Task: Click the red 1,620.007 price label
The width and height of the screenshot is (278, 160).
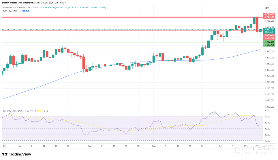Action: click(269, 38)
